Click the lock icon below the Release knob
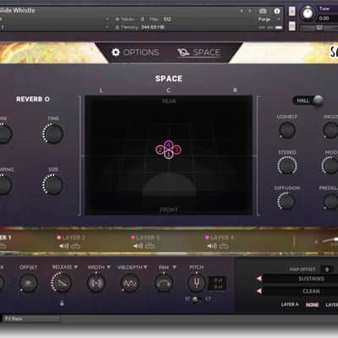The image size is (338, 338). pyautogui.click(x=63, y=303)
